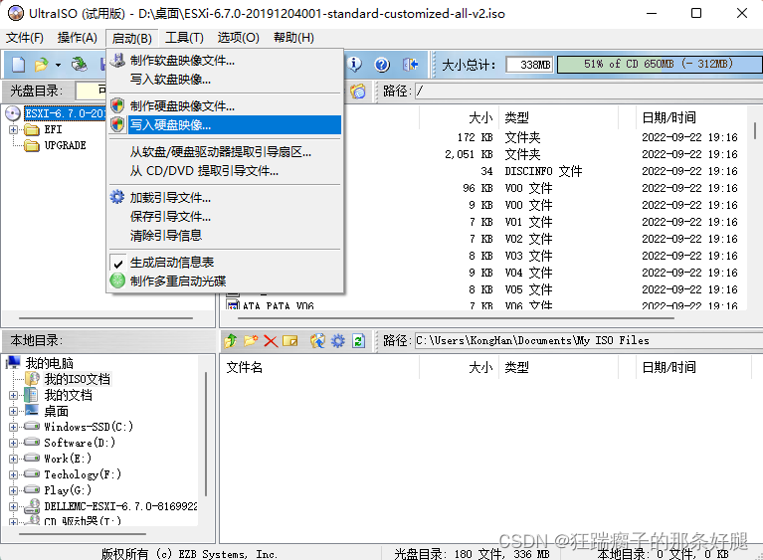The height and width of the screenshot is (560, 763).
Task: Open help via the blue question mark icon
Action: tap(382, 65)
